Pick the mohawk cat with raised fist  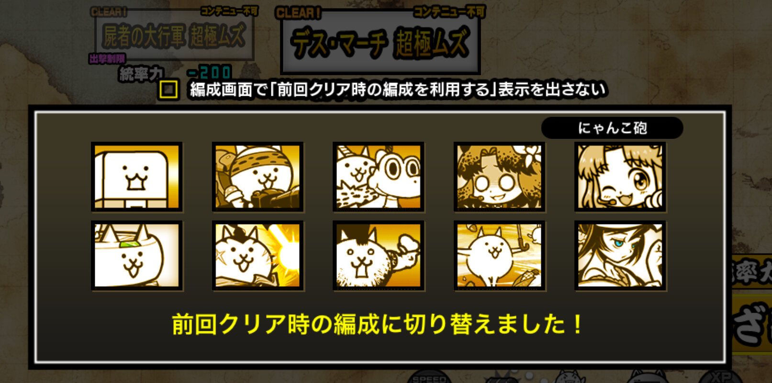pyautogui.click(x=379, y=256)
